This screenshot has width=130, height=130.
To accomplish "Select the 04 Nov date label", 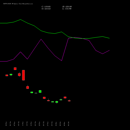I will pyautogui.click(x=10, y=123).
